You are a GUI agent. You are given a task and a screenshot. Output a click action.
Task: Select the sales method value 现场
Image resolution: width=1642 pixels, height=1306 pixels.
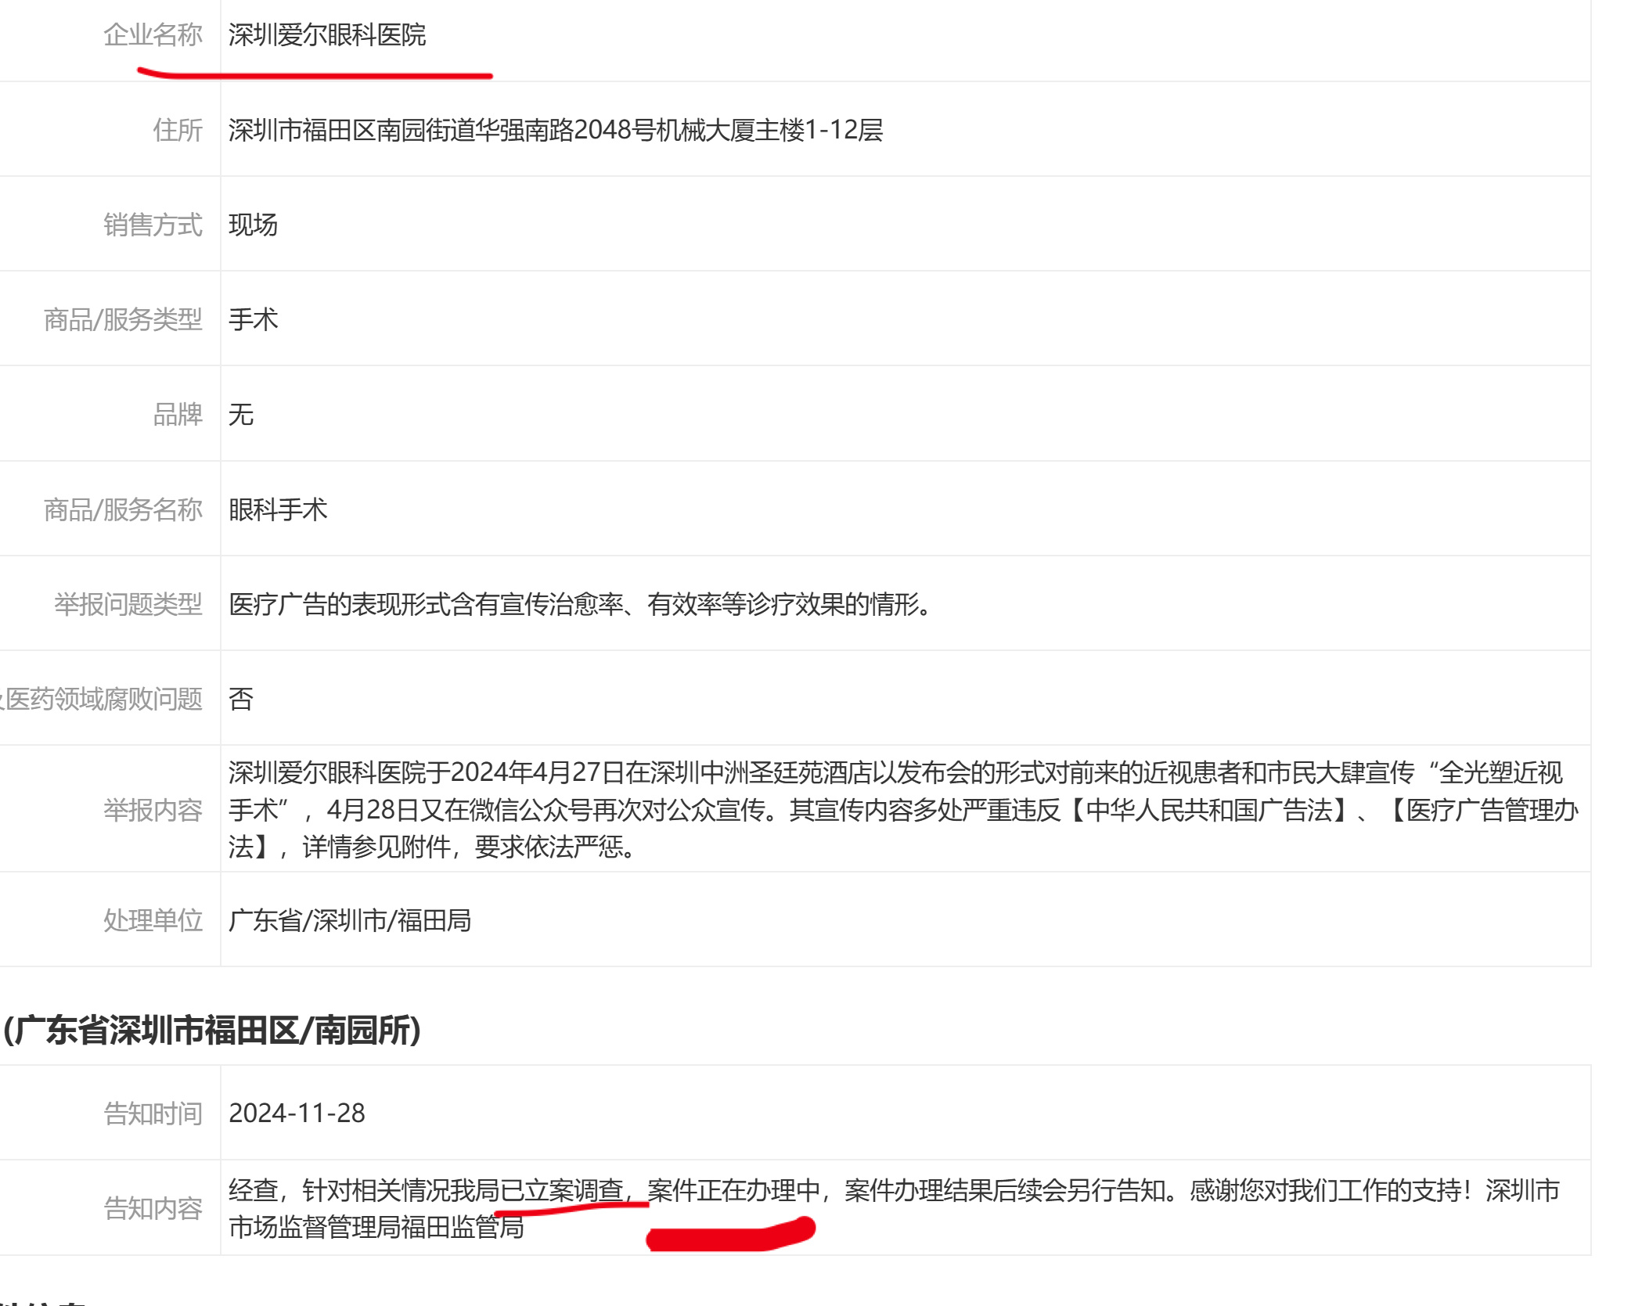(253, 225)
